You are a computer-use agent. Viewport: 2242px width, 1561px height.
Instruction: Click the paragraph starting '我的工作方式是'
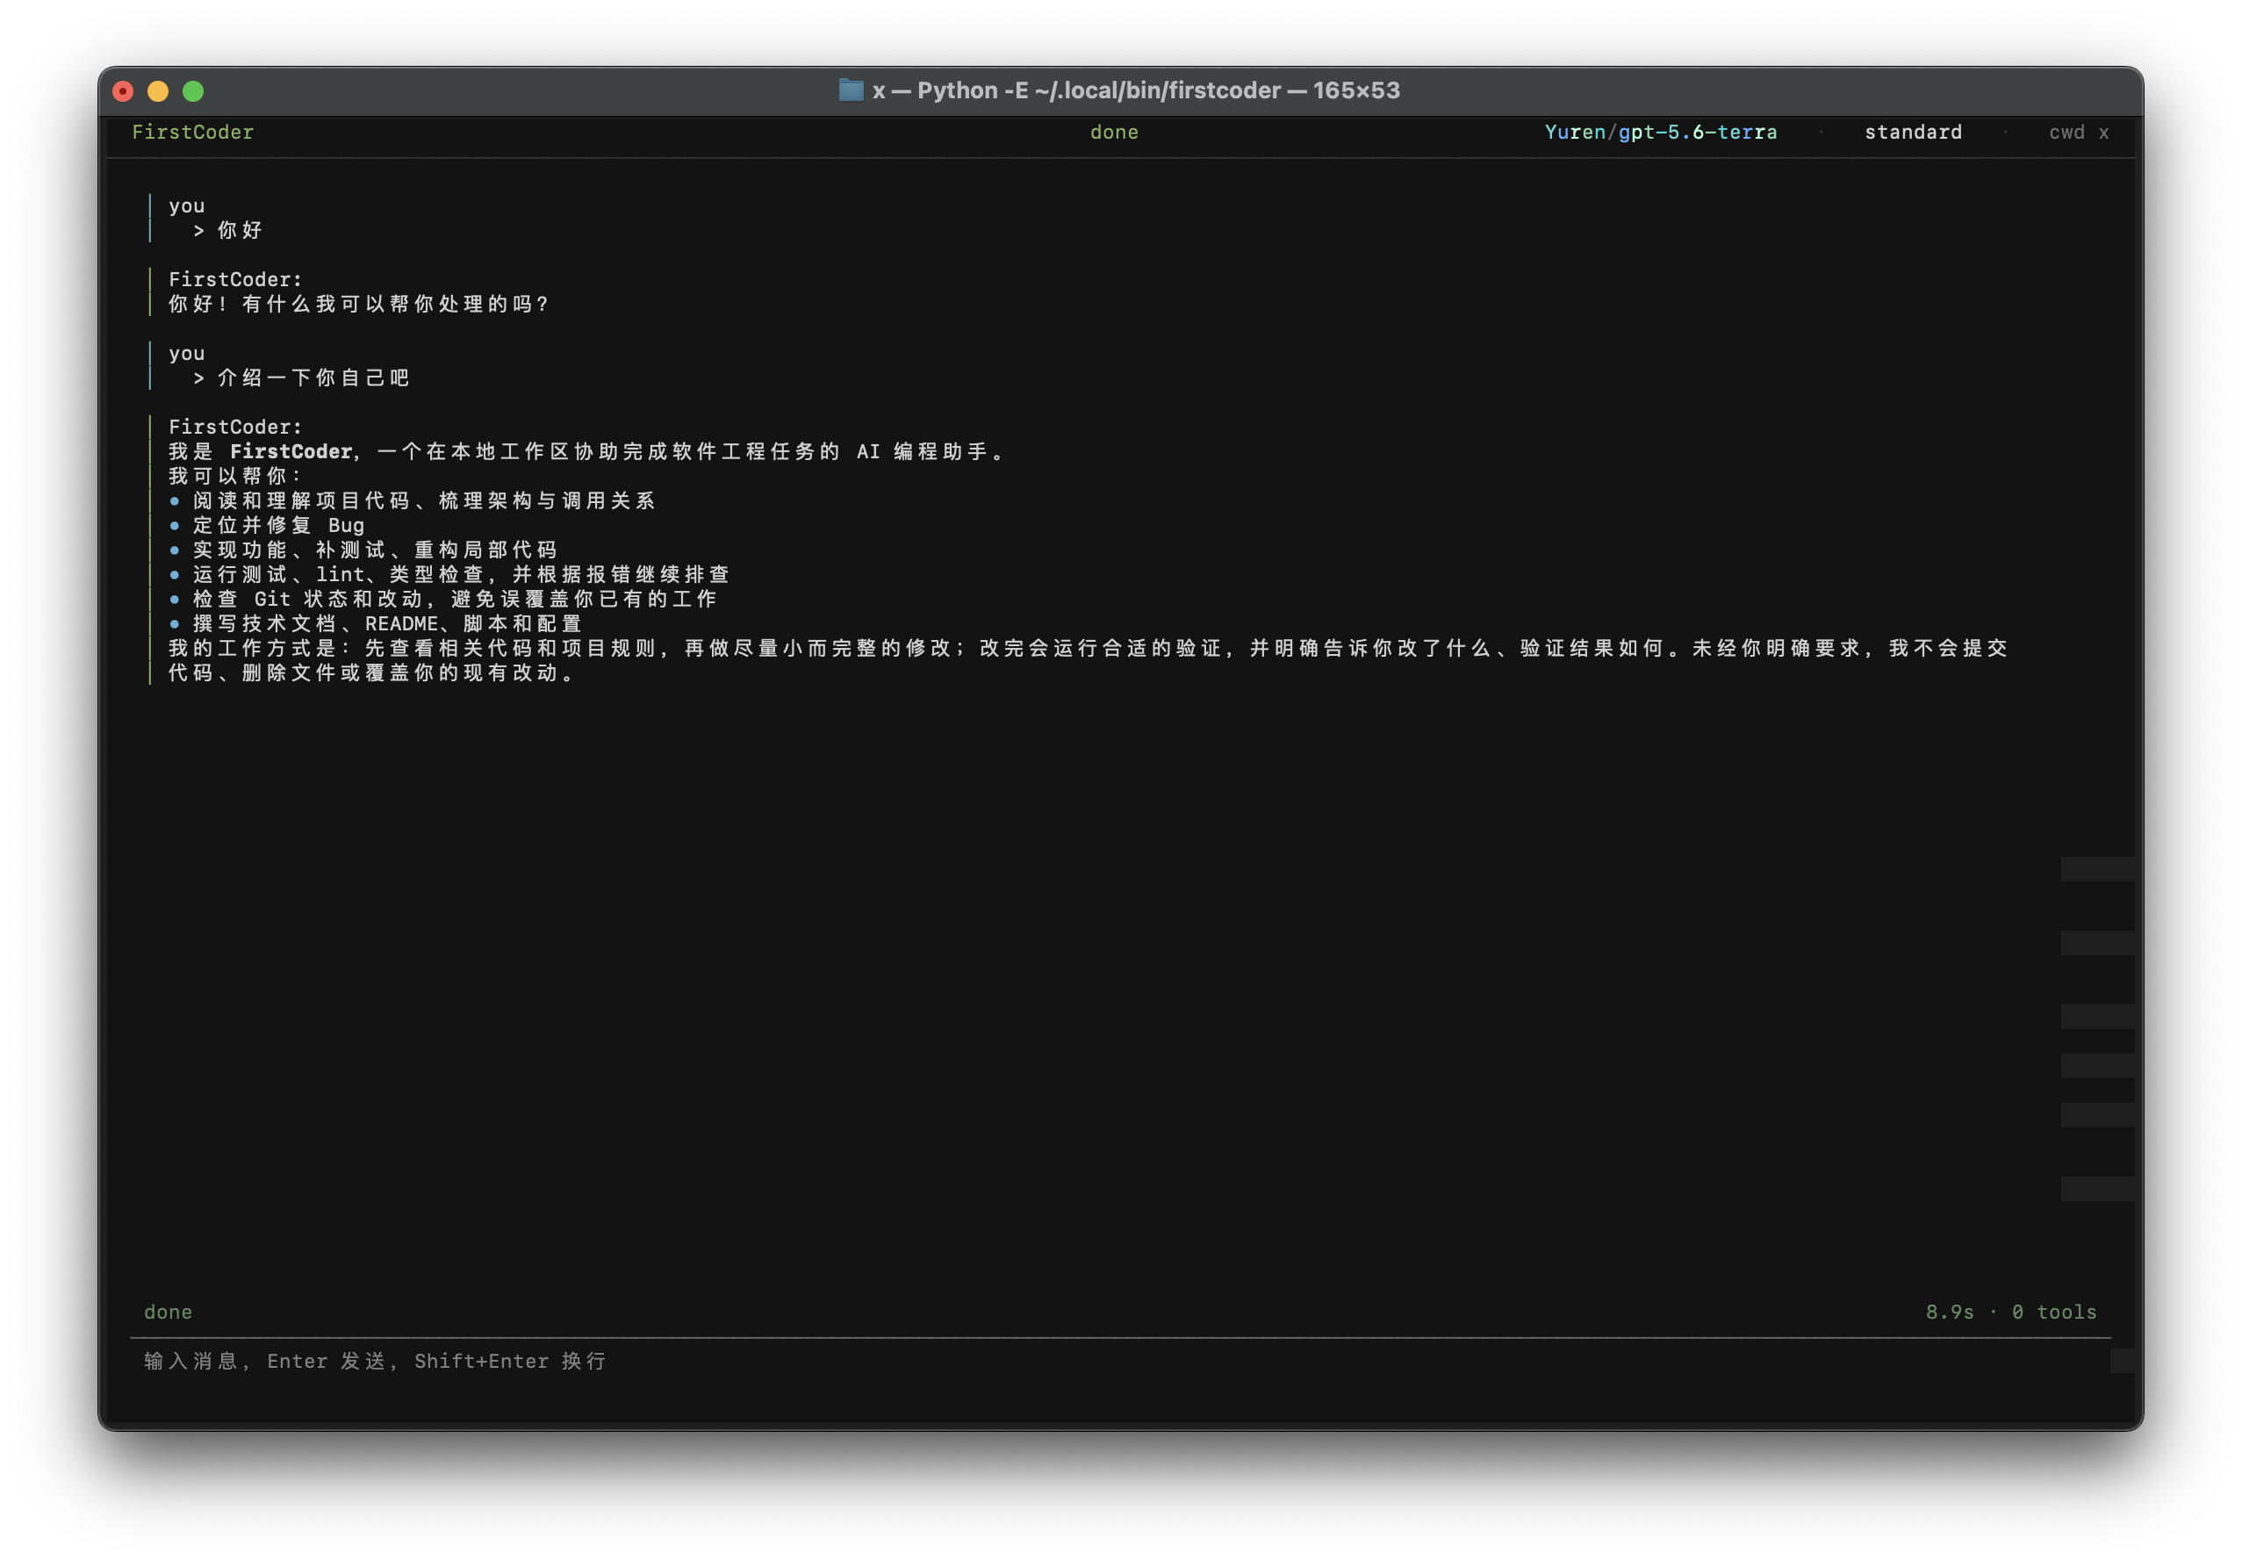(x=1088, y=660)
